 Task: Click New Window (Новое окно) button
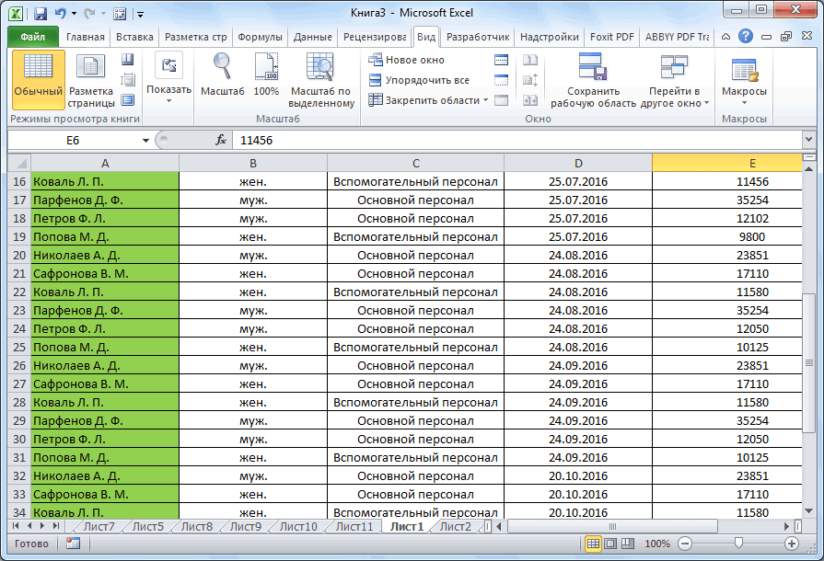click(x=407, y=60)
